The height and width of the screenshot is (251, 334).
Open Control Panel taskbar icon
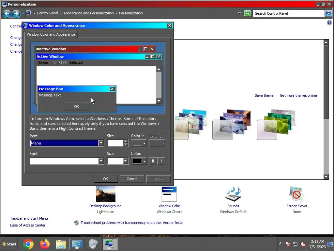point(77,244)
